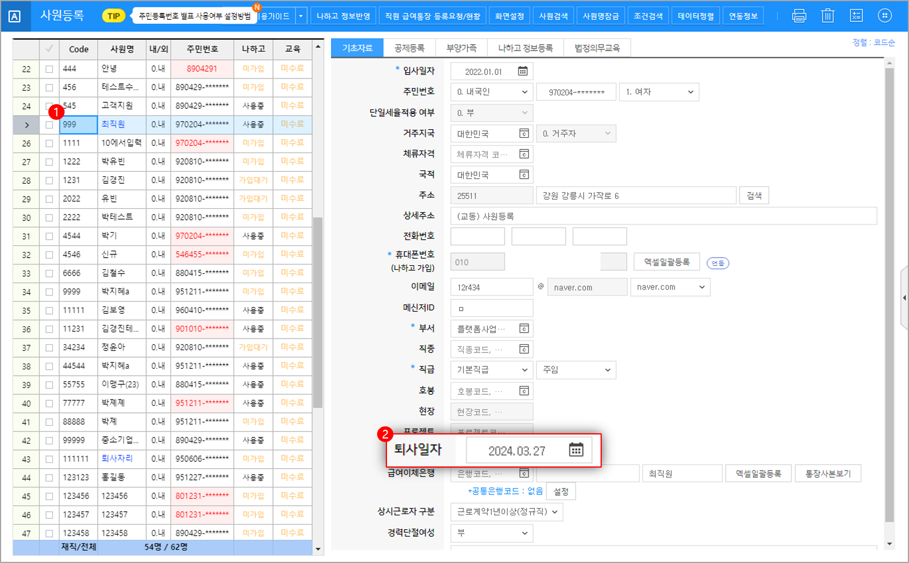Click into the 상세주소 input field
The image size is (909, 563).
(x=663, y=216)
